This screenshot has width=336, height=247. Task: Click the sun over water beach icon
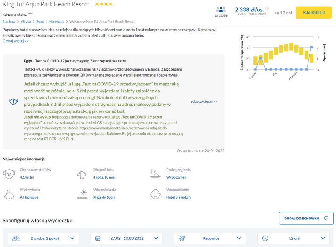pos(82,194)
